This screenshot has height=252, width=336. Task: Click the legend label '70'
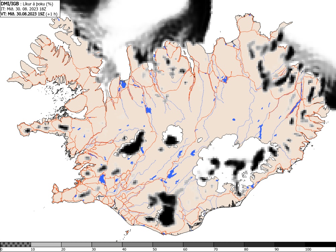click(216, 249)
